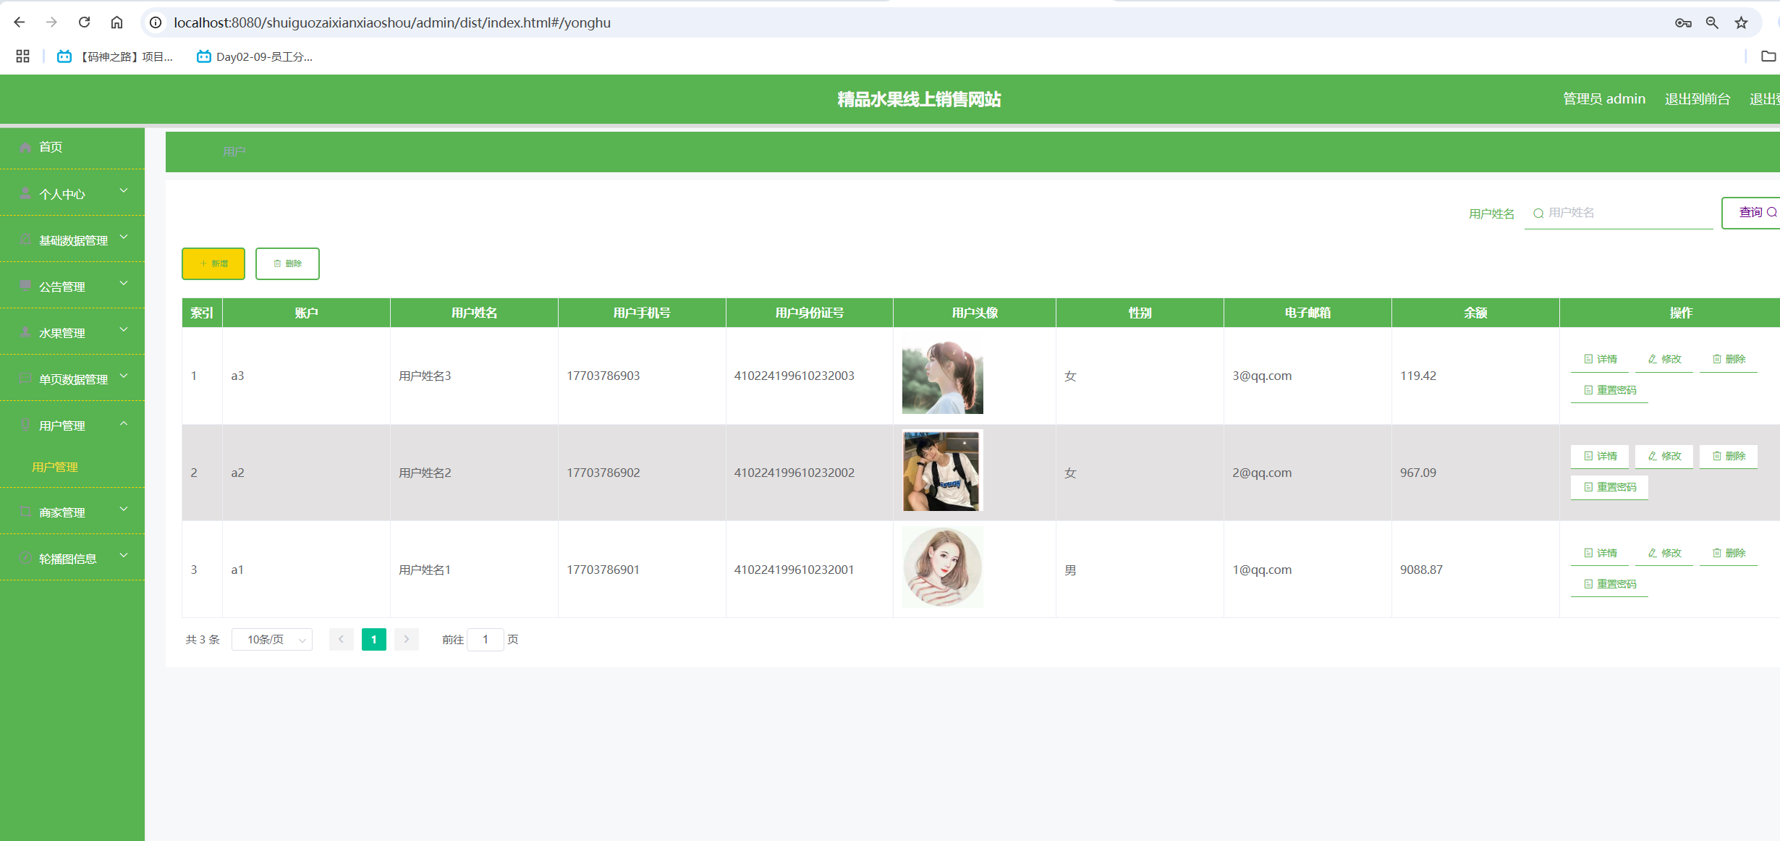Click 修改 for user a3
This screenshot has height=841, width=1780.
(1664, 359)
